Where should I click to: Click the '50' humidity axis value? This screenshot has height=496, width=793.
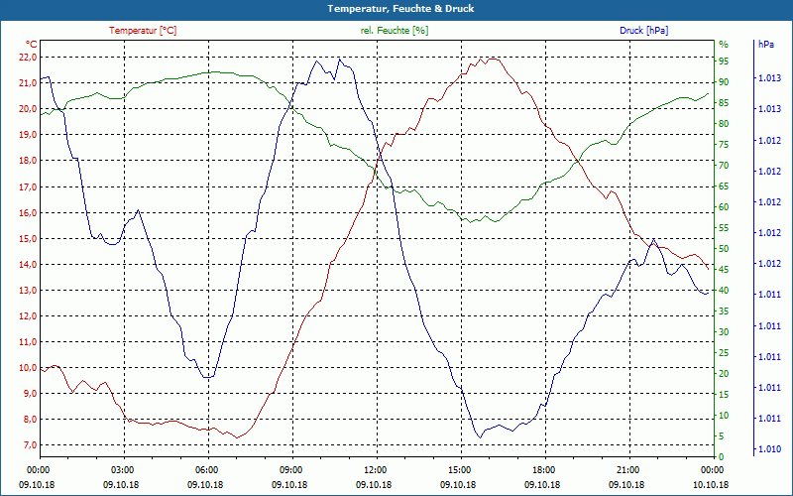click(724, 249)
